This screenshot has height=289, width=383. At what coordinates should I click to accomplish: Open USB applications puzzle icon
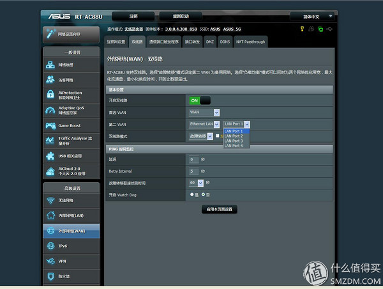[50, 156]
